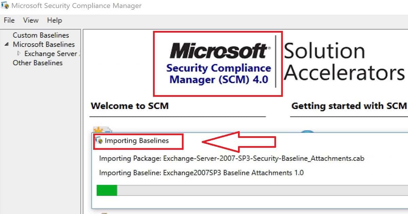The width and height of the screenshot is (408, 214).
Task: Click the blue icon under Getting started
Action: click(308, 132)
